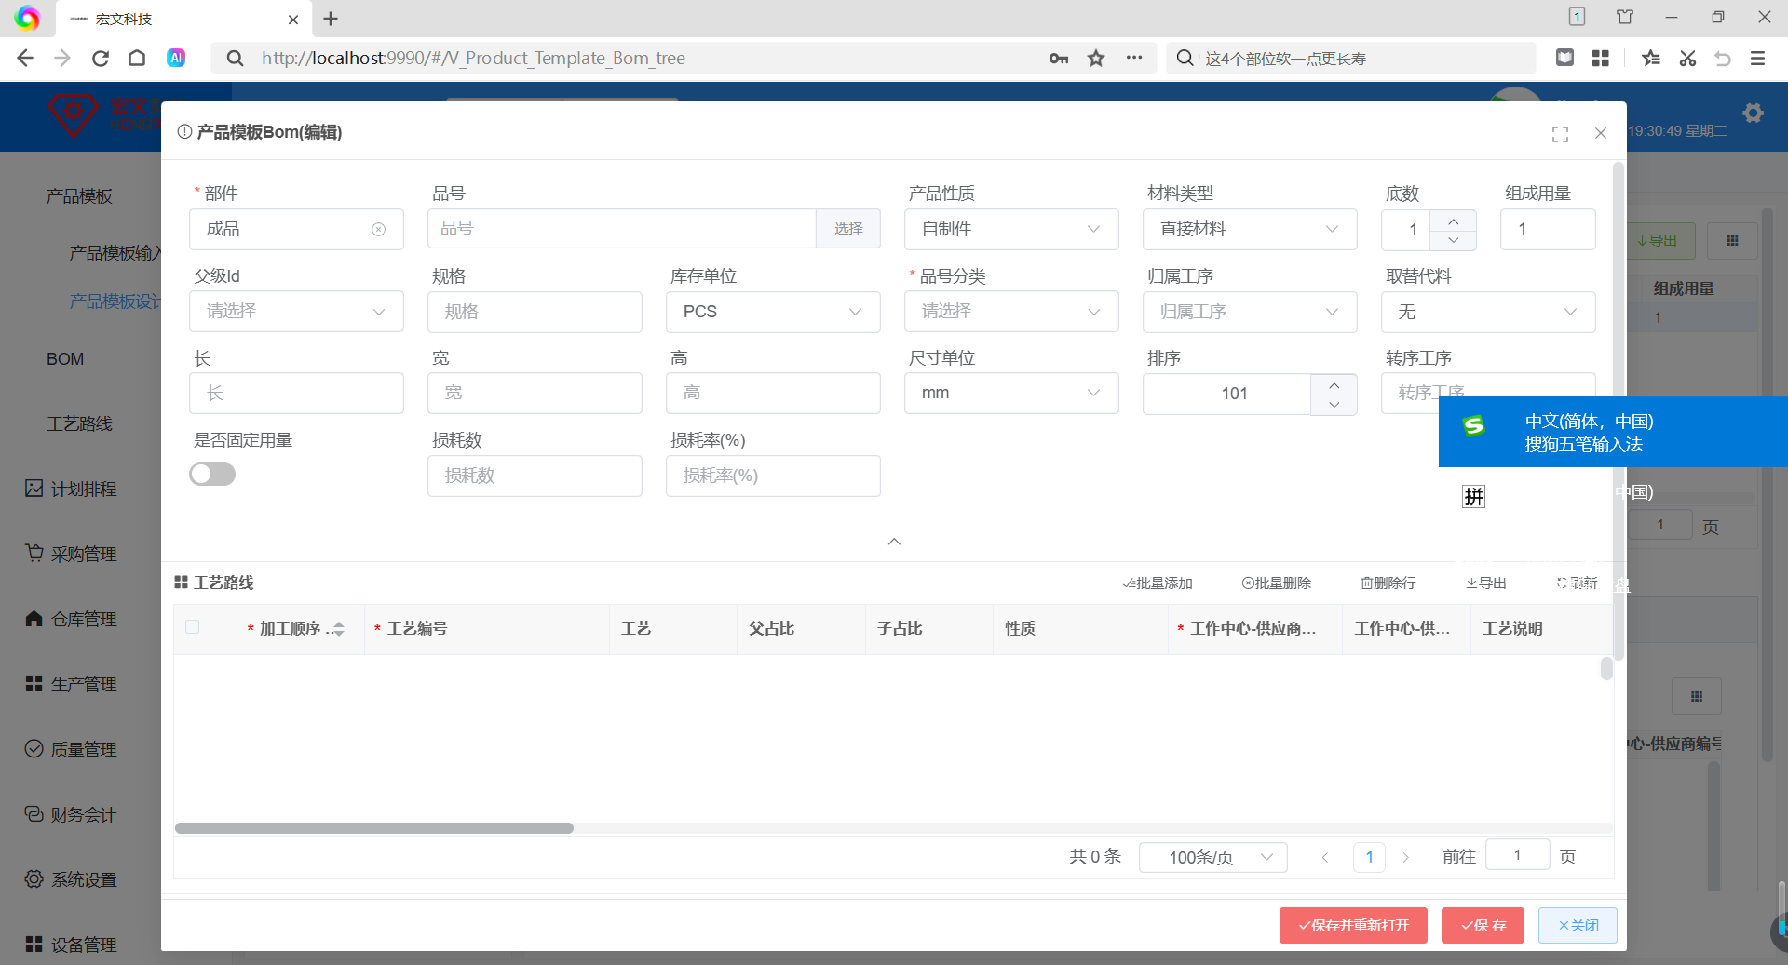Click 删除行 in the 工艺路线 toolbar
The width and height of the screenshot is (1788, 965).
click(x=1388, y=583)
